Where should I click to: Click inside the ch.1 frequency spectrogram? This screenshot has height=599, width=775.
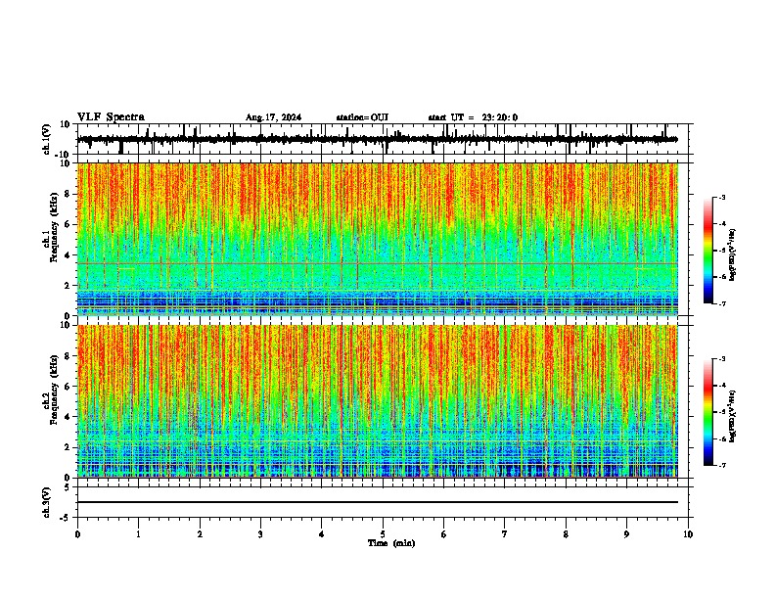point(378,239)
